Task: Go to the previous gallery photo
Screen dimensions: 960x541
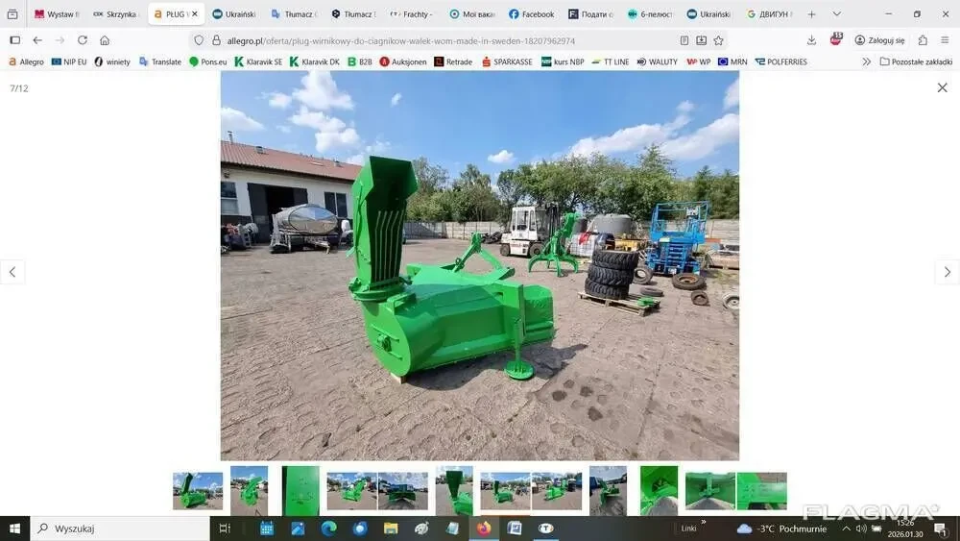Action: tap(12, 272)
